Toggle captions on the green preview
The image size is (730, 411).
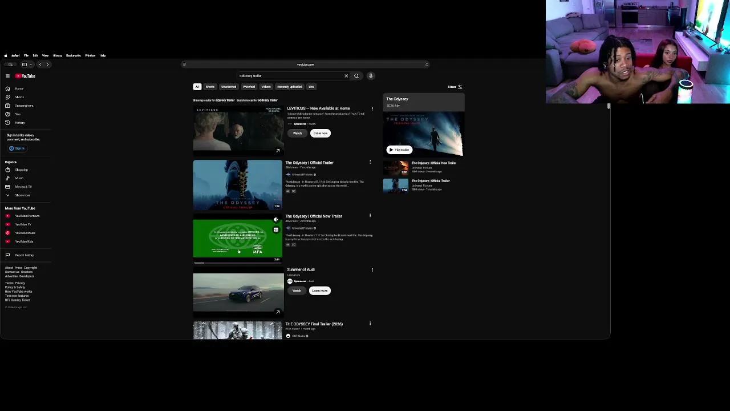pyautogui.click(x=276, y=230)
